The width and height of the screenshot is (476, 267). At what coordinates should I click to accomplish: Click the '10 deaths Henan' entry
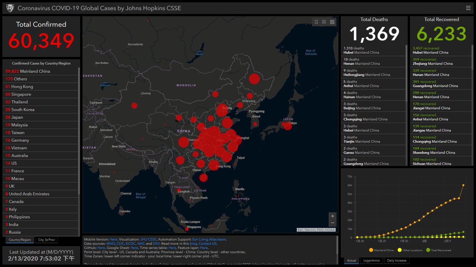[373, 62]
